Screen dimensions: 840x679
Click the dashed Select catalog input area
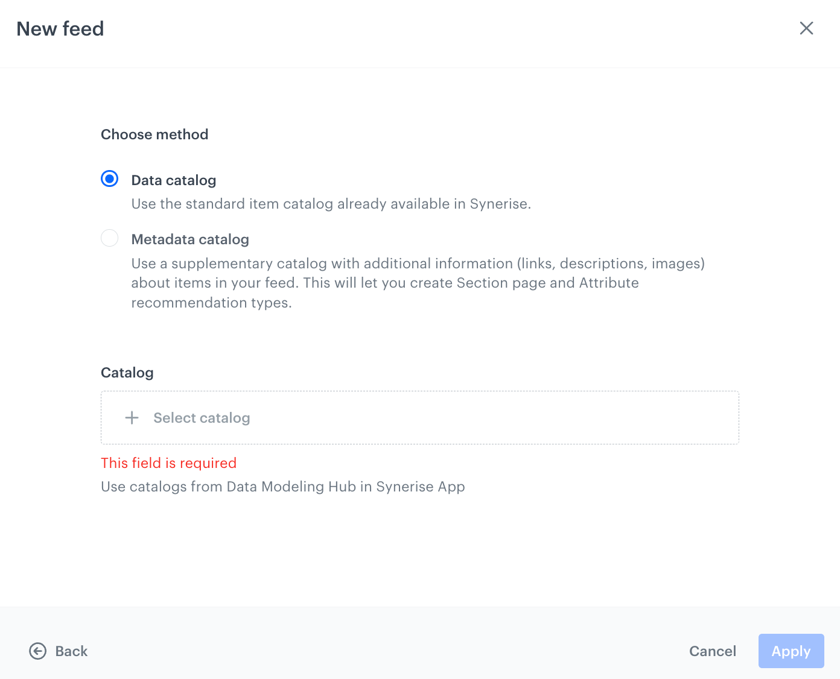(x=419, y=417)
